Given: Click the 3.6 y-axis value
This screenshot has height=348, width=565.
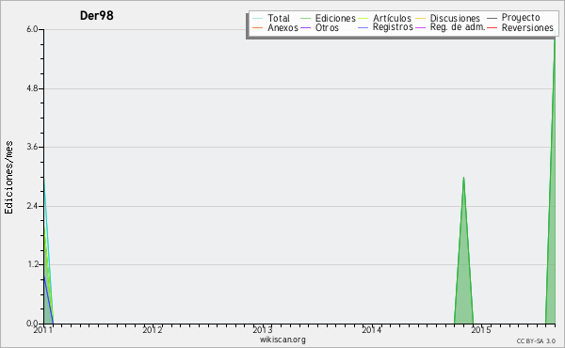Looking at the screenshot, I should (32, 147).
